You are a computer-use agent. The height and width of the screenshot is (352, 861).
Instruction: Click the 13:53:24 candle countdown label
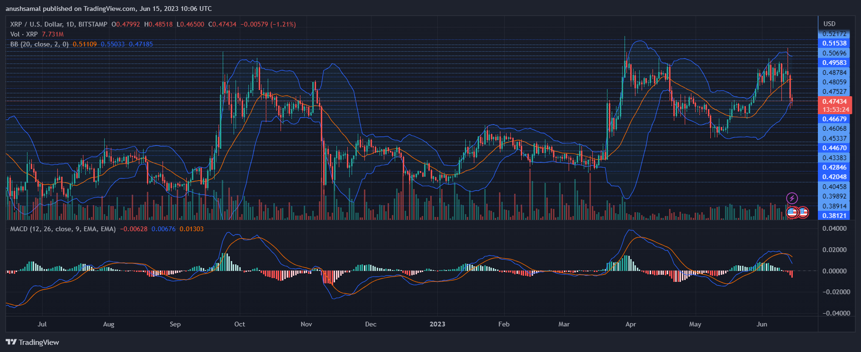[835, 109]
